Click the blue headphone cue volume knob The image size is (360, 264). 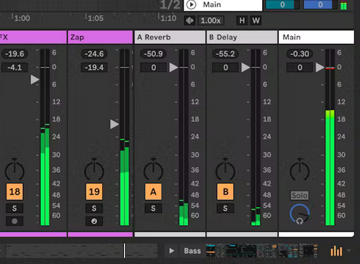pyautogui.click(x=300, y=214)
